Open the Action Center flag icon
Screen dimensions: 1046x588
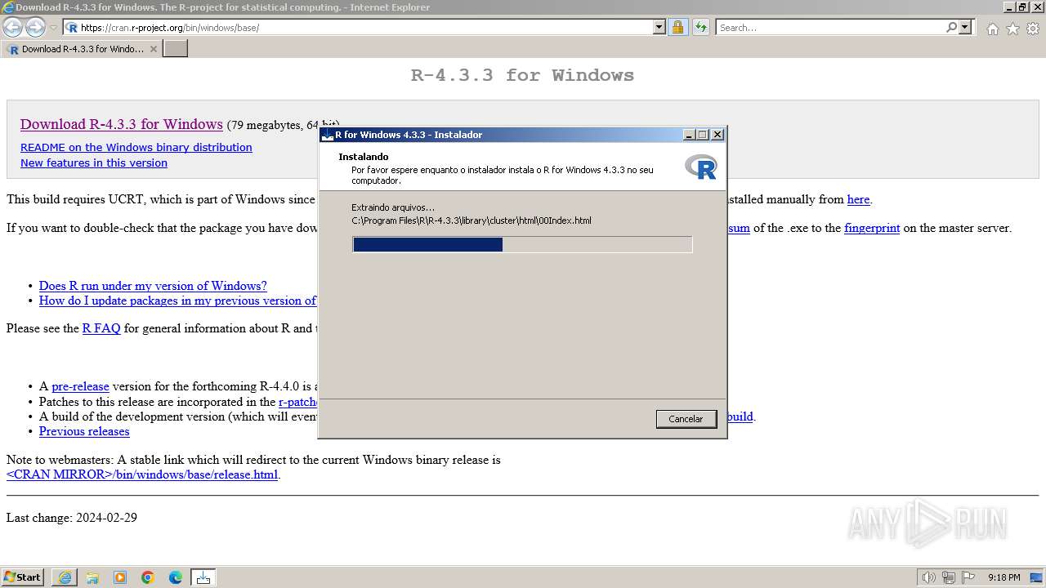click(968, 577)
